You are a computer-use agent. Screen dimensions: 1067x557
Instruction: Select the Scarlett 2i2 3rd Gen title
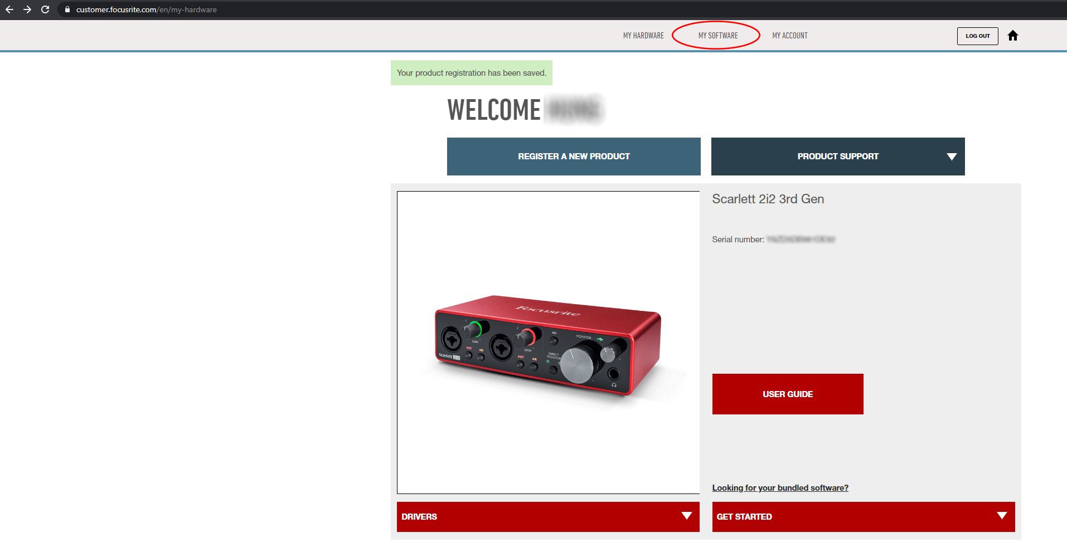click(768, 199)
